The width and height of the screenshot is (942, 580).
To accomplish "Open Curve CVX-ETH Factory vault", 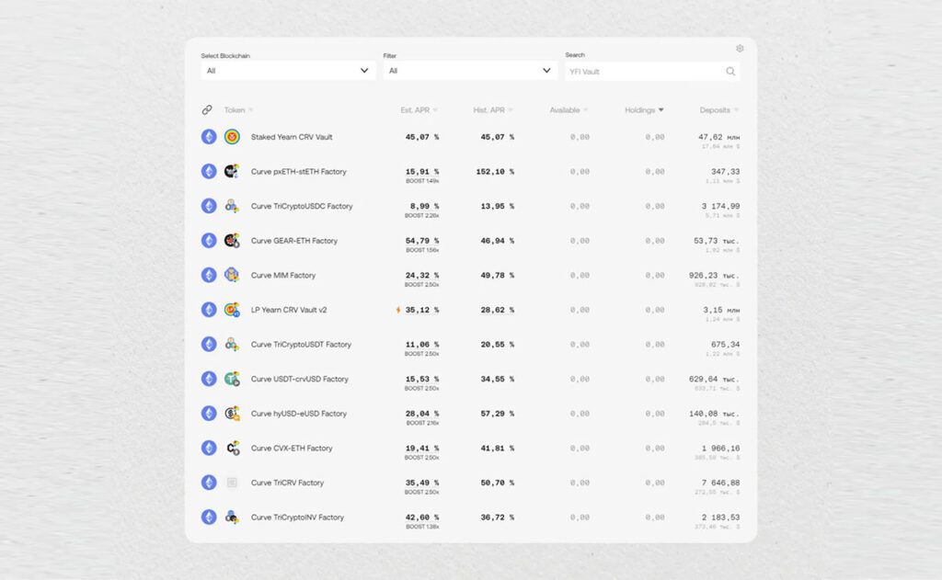I will coord(292,448).
